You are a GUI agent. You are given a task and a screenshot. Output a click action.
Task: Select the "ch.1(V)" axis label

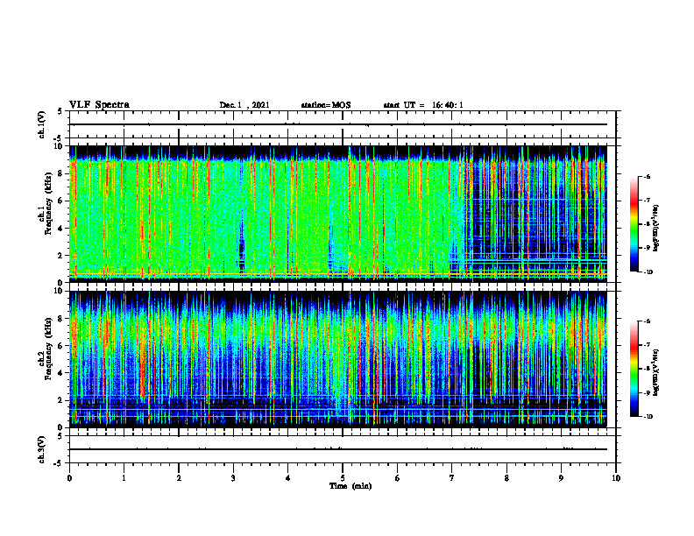click(x=41, y=124)
